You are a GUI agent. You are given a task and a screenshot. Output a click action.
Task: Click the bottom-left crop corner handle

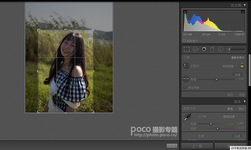(38, 112)
